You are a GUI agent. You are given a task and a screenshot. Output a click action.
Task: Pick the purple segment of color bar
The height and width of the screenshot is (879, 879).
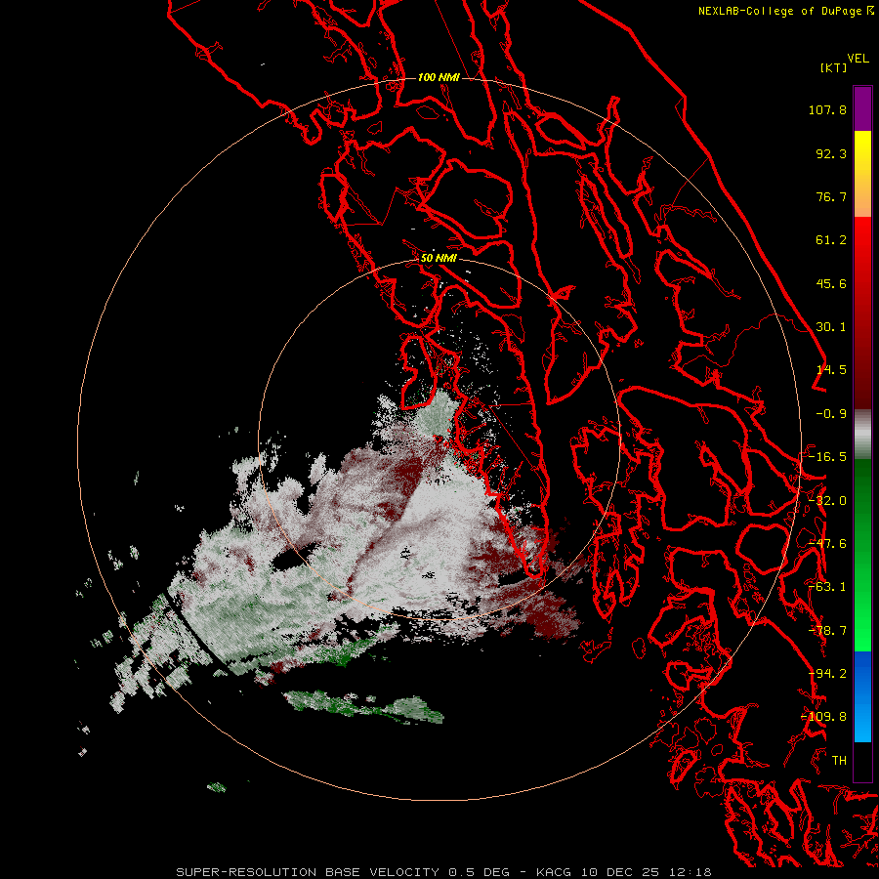[862, 108]
